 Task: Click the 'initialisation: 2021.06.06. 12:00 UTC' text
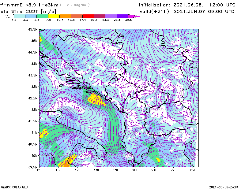point(187,5)
